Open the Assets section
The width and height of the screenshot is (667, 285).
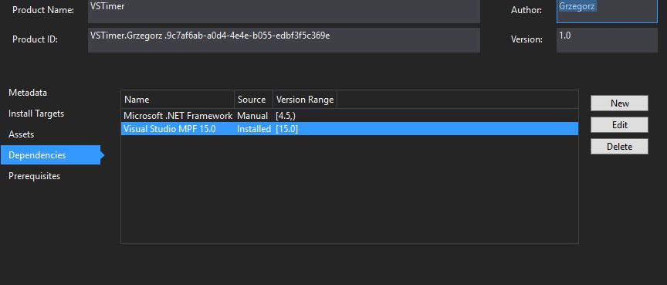[x=22, y=134]
